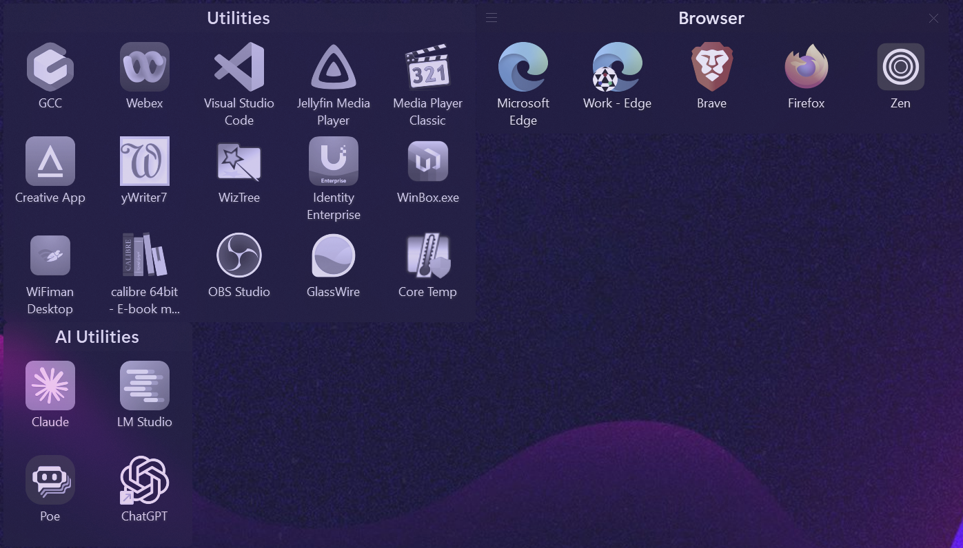Launch Core Temp utility
Screen dimensions: 963x548
tap(427, 255)
